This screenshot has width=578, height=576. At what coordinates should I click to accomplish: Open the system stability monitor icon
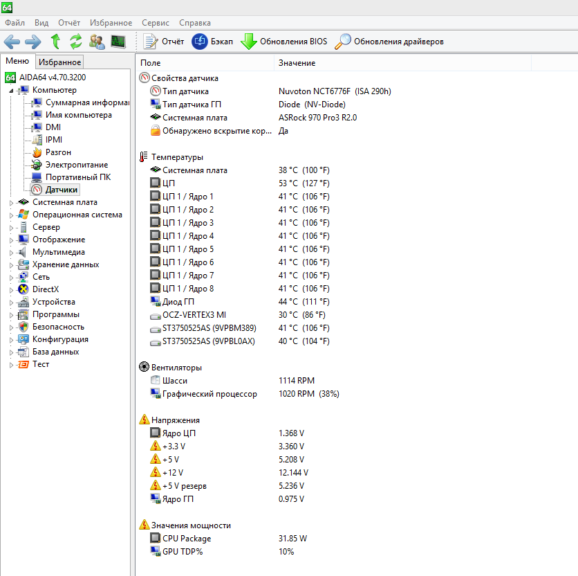point(118,42)
